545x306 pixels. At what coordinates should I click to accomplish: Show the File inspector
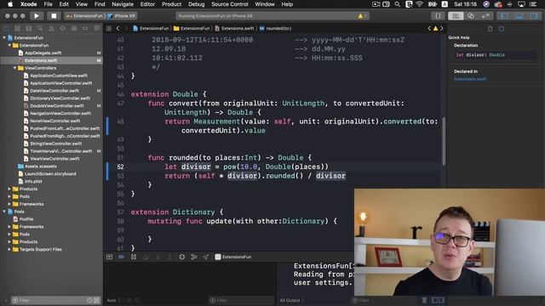[490, 29]
